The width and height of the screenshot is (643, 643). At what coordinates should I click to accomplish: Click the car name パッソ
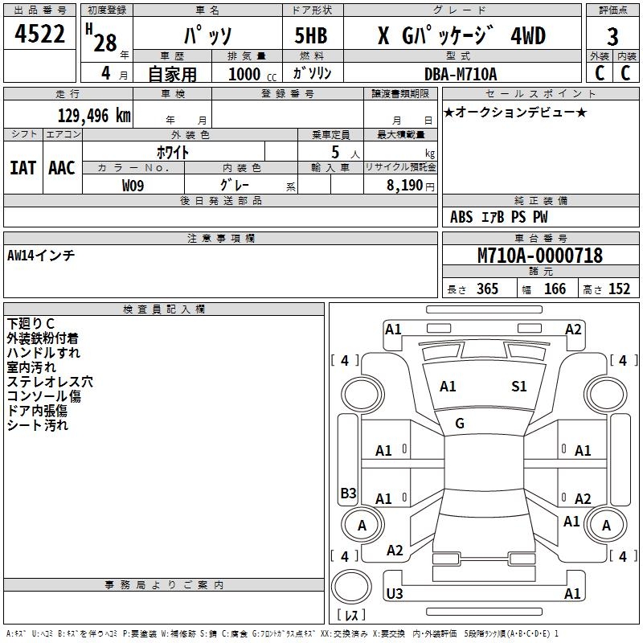pyautogui.click(x=208, y=35)
